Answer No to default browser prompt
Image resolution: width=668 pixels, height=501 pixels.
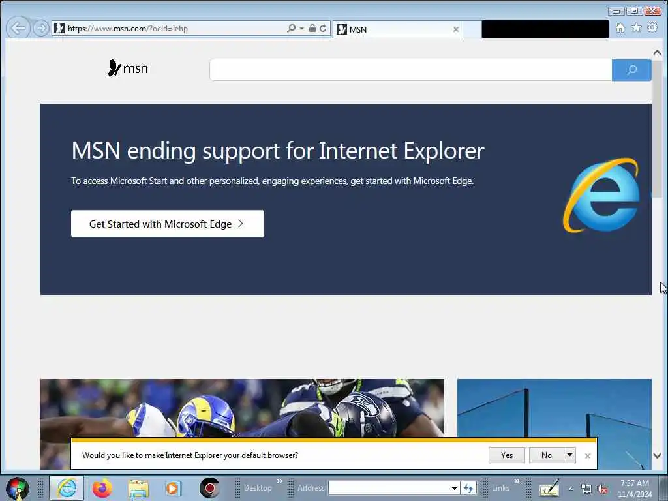click(547, 455)
